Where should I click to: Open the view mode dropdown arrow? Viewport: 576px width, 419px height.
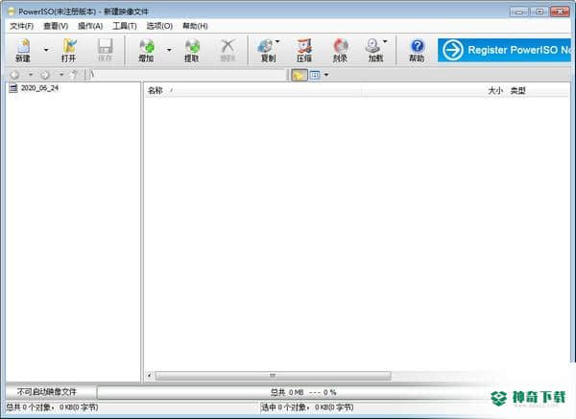326,75
